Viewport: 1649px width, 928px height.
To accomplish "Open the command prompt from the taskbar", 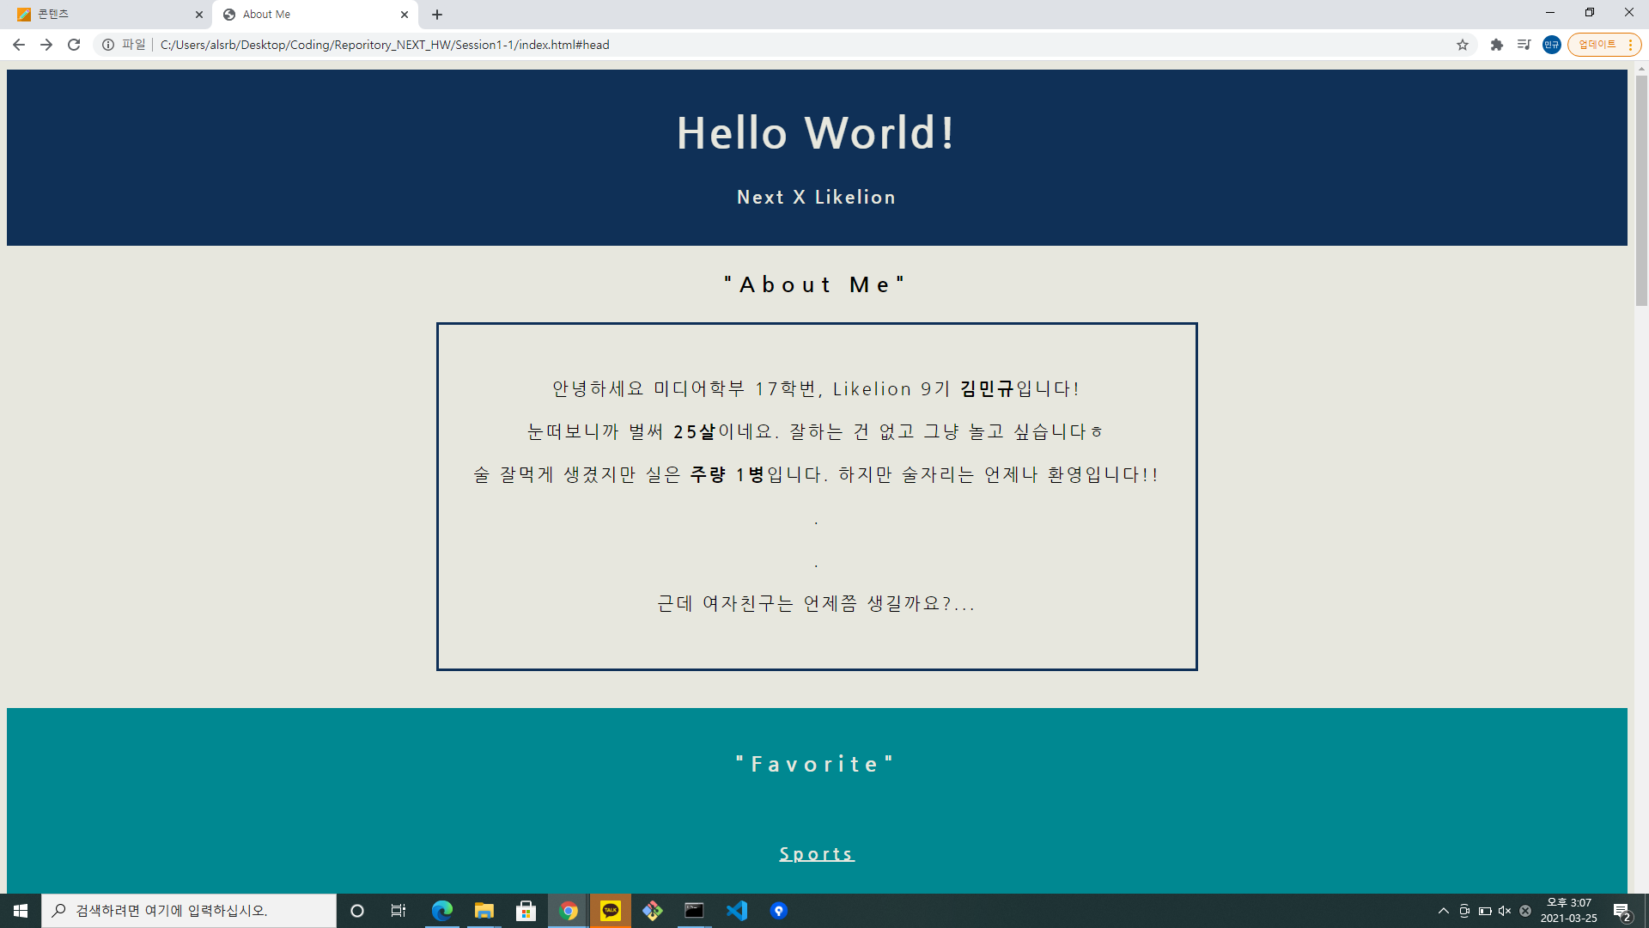I will [694, 910].
